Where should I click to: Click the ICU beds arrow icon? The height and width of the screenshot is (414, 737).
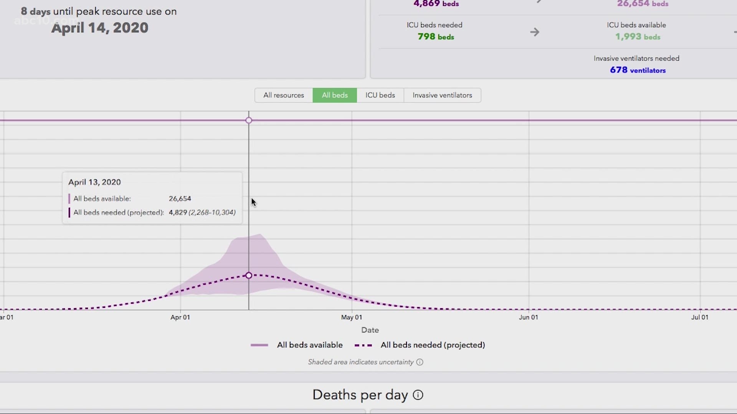click(x=535, y=32)
